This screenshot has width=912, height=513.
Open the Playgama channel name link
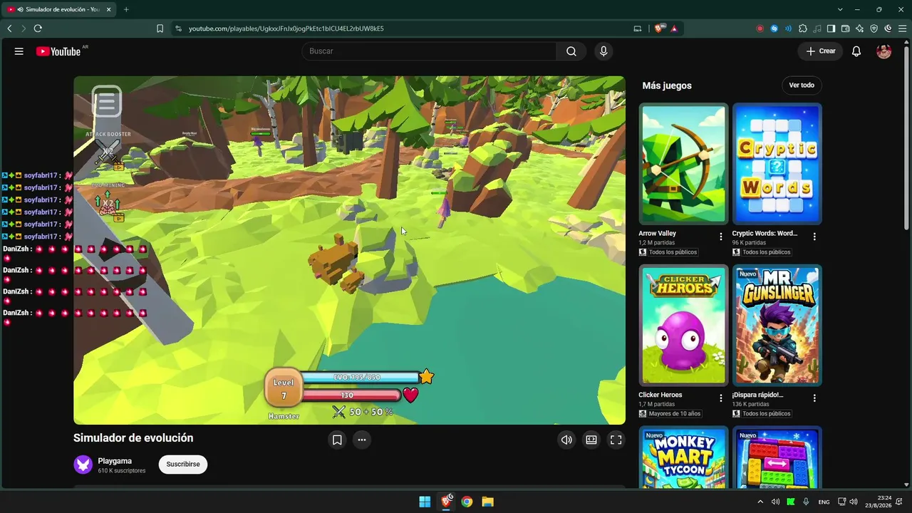click(x=115, y=461)
